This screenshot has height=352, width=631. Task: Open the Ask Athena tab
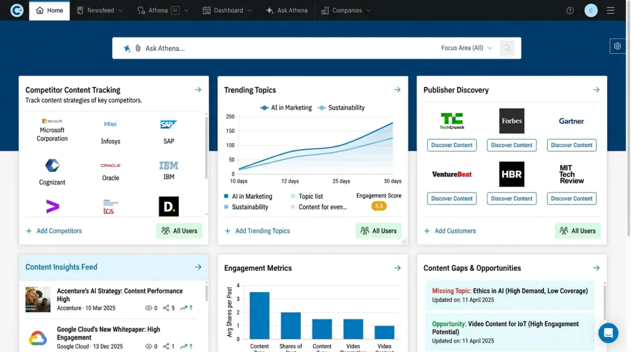point(286,11)
